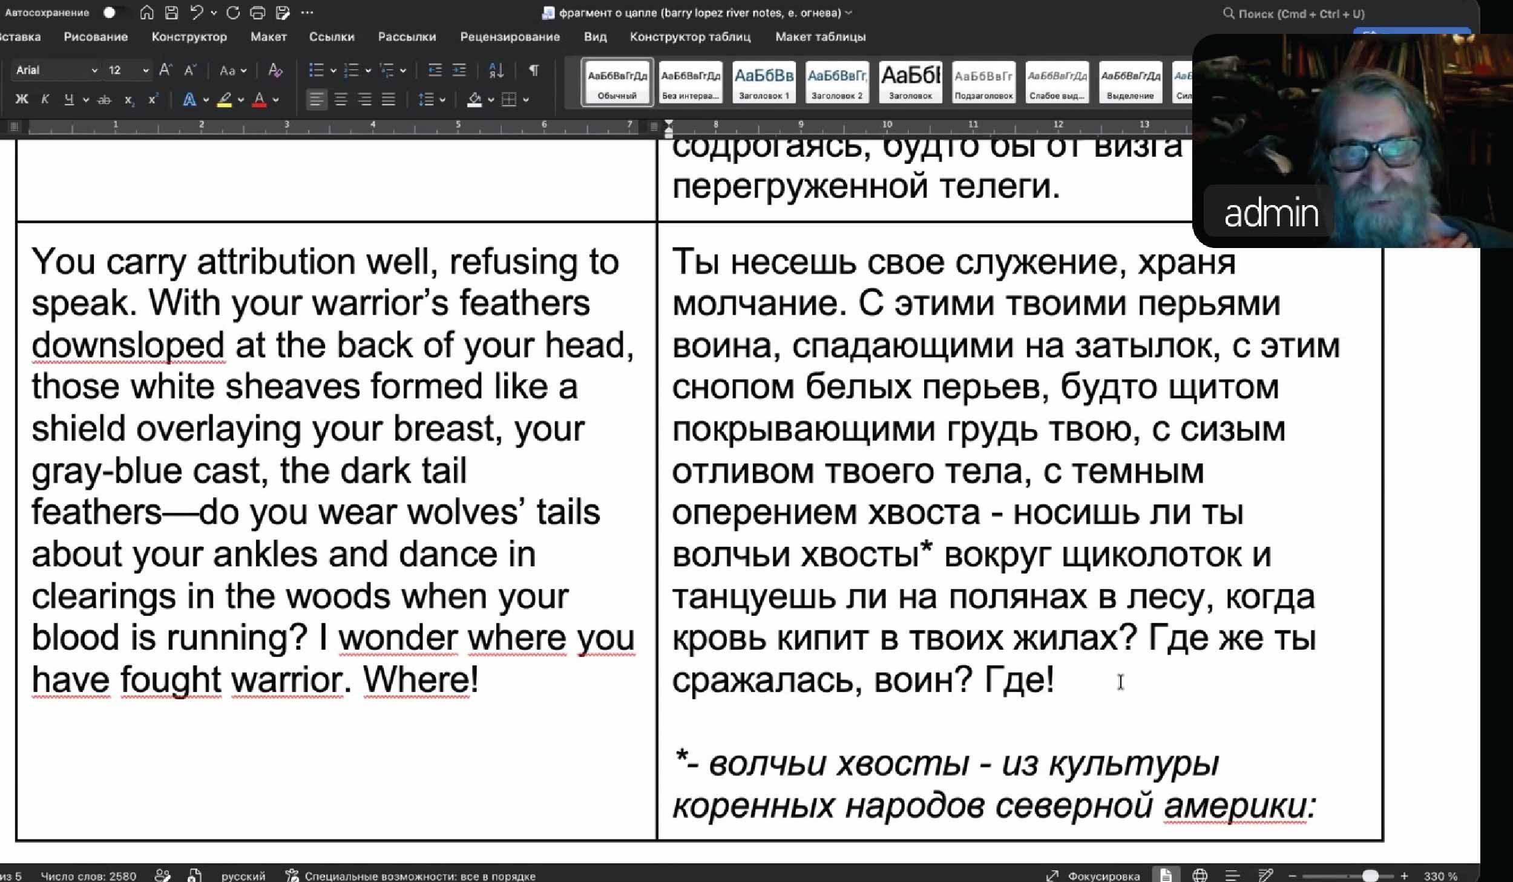The width and height of the screenshot is (1513, 882).
Task: Open the bullet list dropdown arrow
Action: (333, 71)
